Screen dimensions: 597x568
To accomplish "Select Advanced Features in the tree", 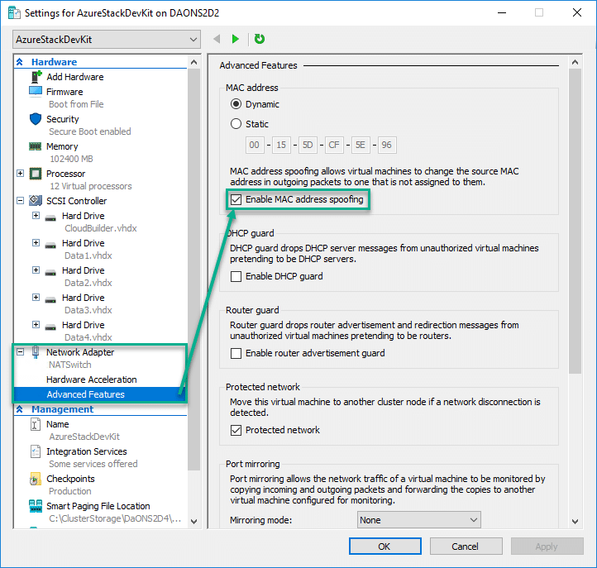I will (85, 394).
